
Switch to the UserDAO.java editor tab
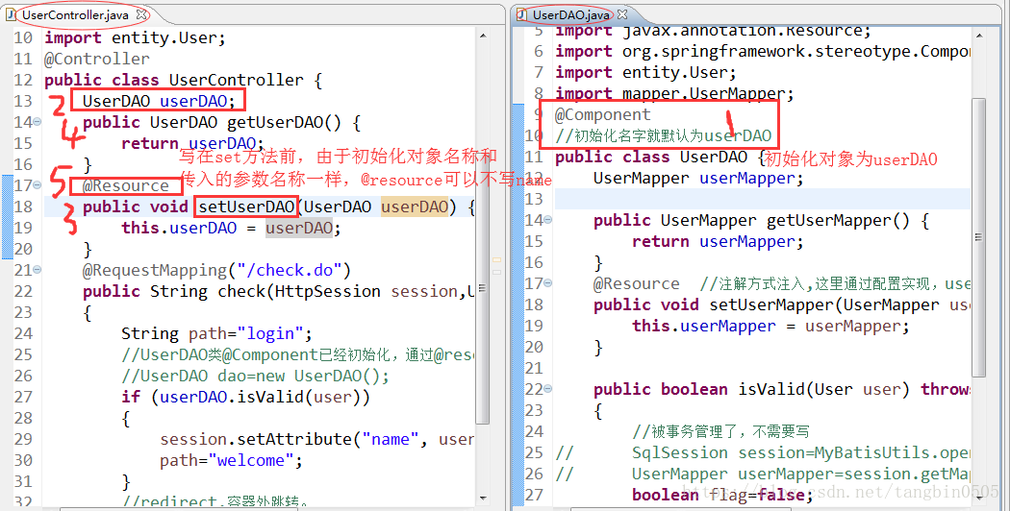[x=571, y=14]
